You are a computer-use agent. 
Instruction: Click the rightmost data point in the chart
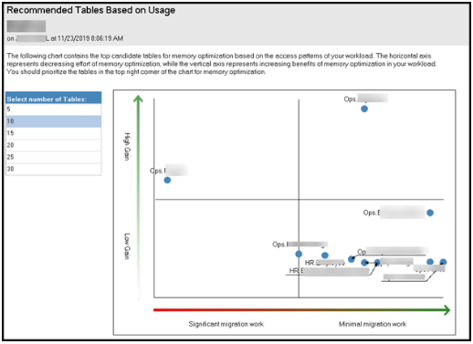tap(443, 262)
